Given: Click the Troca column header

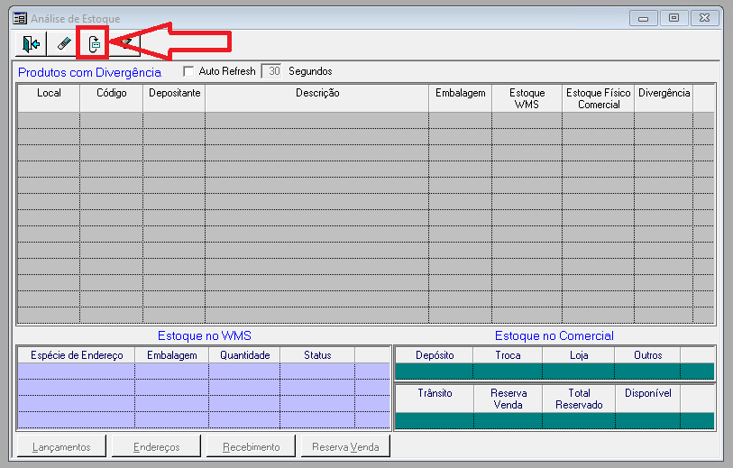Looking at the screenshot, I should click(x=508, y=355).
